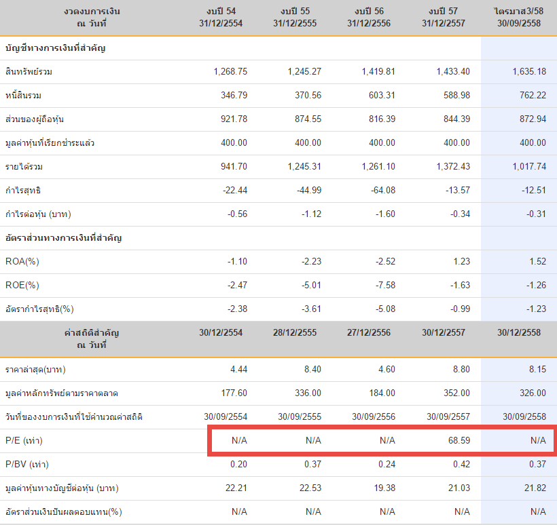Click the มูลค่าหุ้นทางบัญชีต่อหุ้น (บาท) label
The image size is (557, 525).
click(62, 488)
